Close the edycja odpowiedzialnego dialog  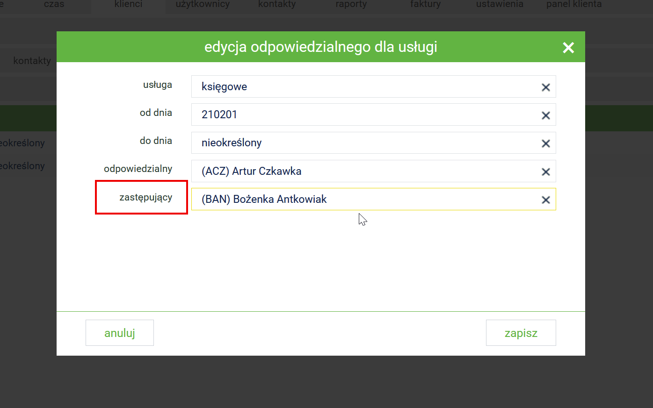click(x=568, y=48)
